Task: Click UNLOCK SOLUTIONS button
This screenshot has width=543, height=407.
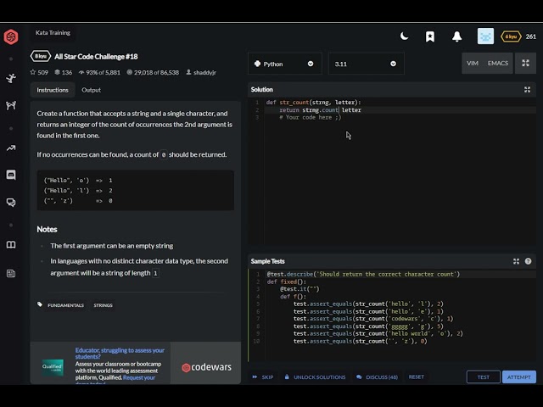Action: pyautogui.click(x=315, y=376)
